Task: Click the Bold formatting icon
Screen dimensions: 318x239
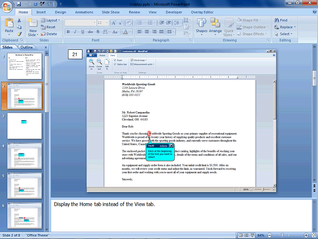Action: coord(69,32)
